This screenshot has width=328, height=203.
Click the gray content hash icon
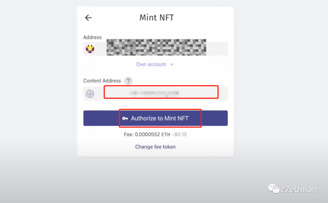[90, 94]
